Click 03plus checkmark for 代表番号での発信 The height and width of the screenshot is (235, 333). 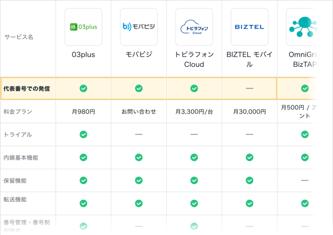coord(83,88)
